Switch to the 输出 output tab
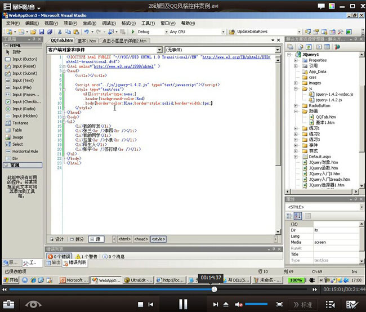This screenshot has width=366, height=312. click(x=53, y=263)
